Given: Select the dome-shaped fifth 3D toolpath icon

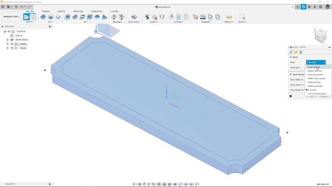Looking at the screenshot, I should (x=97, y=17).
